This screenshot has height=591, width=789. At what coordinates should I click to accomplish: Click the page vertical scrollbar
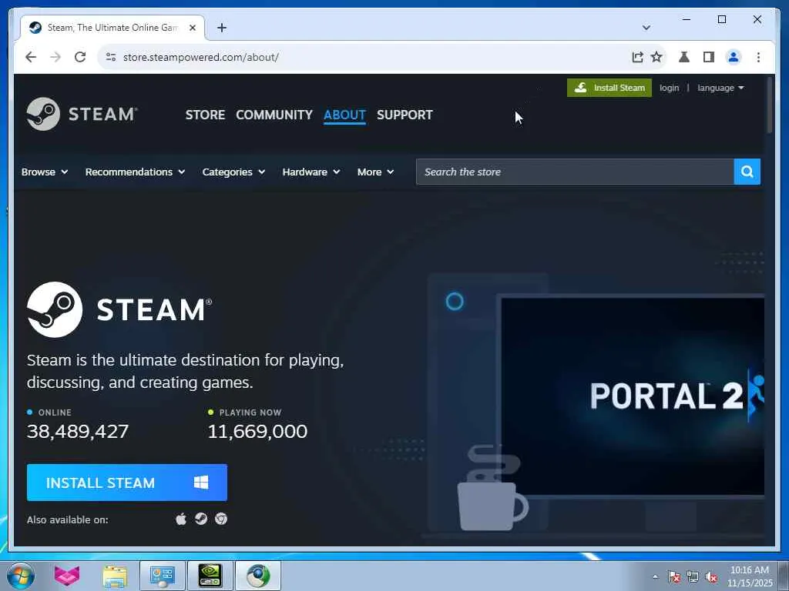770,105
